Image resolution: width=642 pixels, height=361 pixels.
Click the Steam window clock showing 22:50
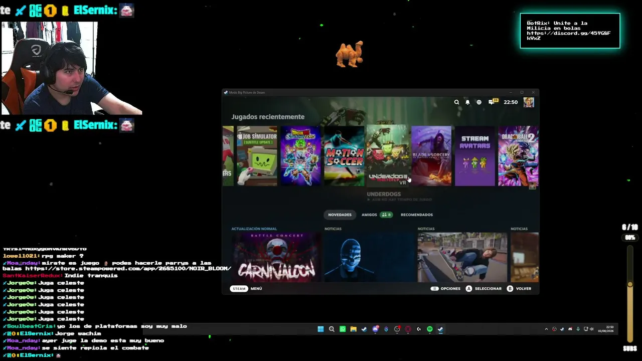click(x=511, y=102)
